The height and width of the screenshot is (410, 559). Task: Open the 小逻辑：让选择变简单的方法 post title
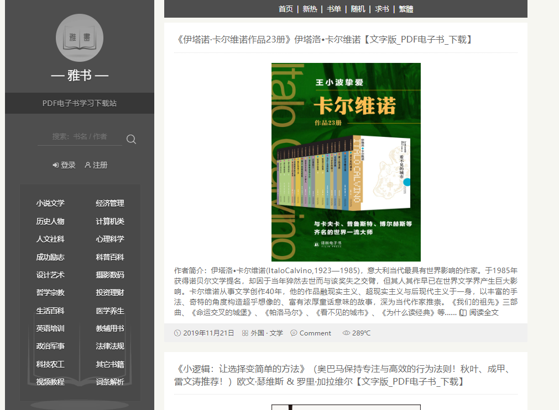tap(344, 375)
